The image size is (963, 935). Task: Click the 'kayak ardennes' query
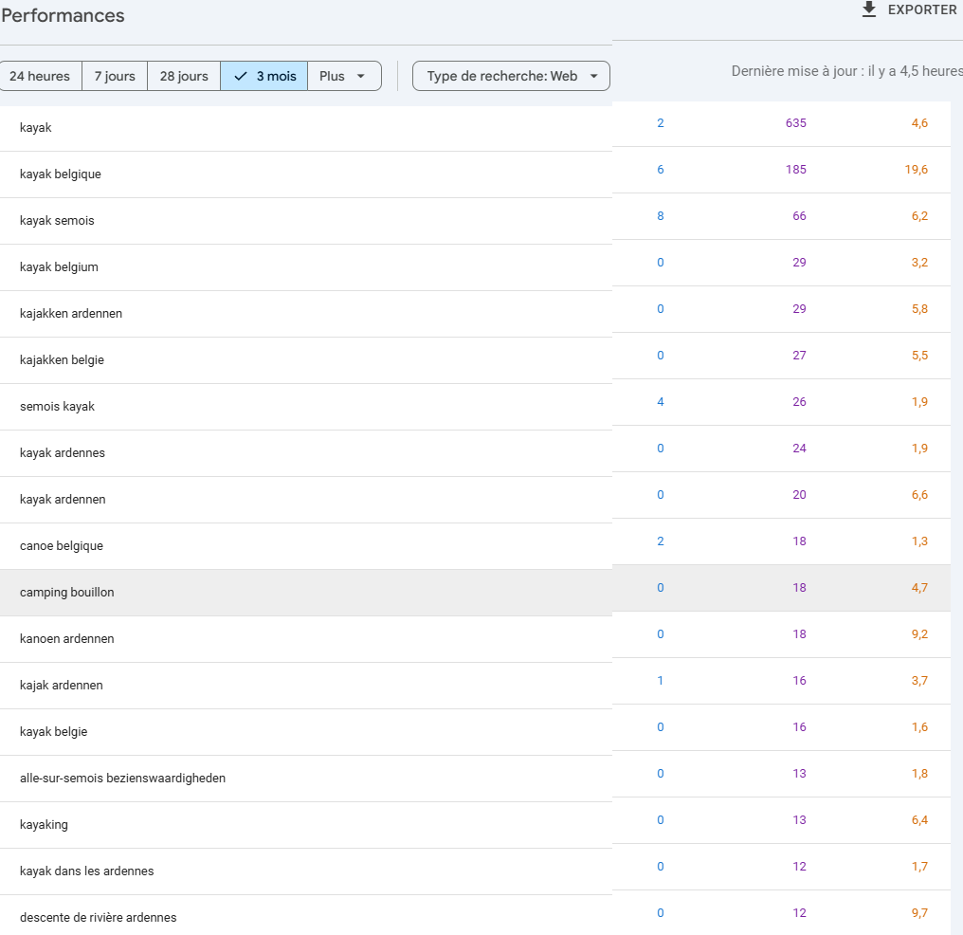(x=62, y=452)
